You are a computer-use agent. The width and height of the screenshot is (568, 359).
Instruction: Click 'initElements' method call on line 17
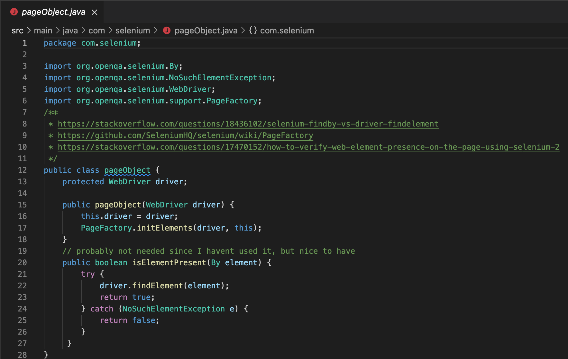pos(164,228)
